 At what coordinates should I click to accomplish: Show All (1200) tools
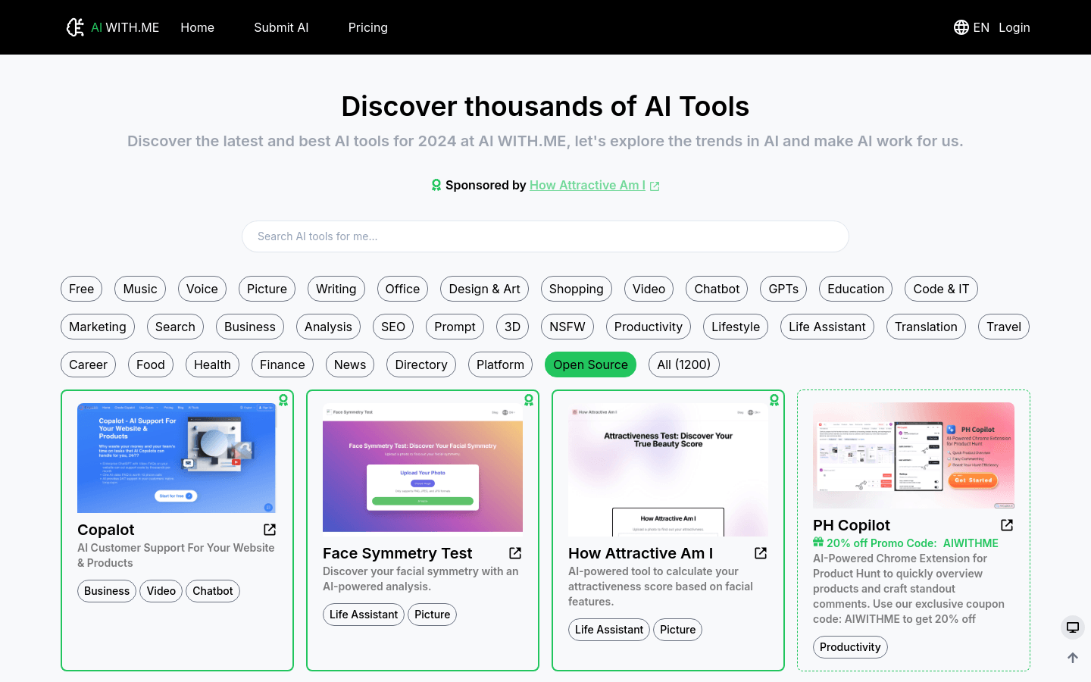(684, 364)
